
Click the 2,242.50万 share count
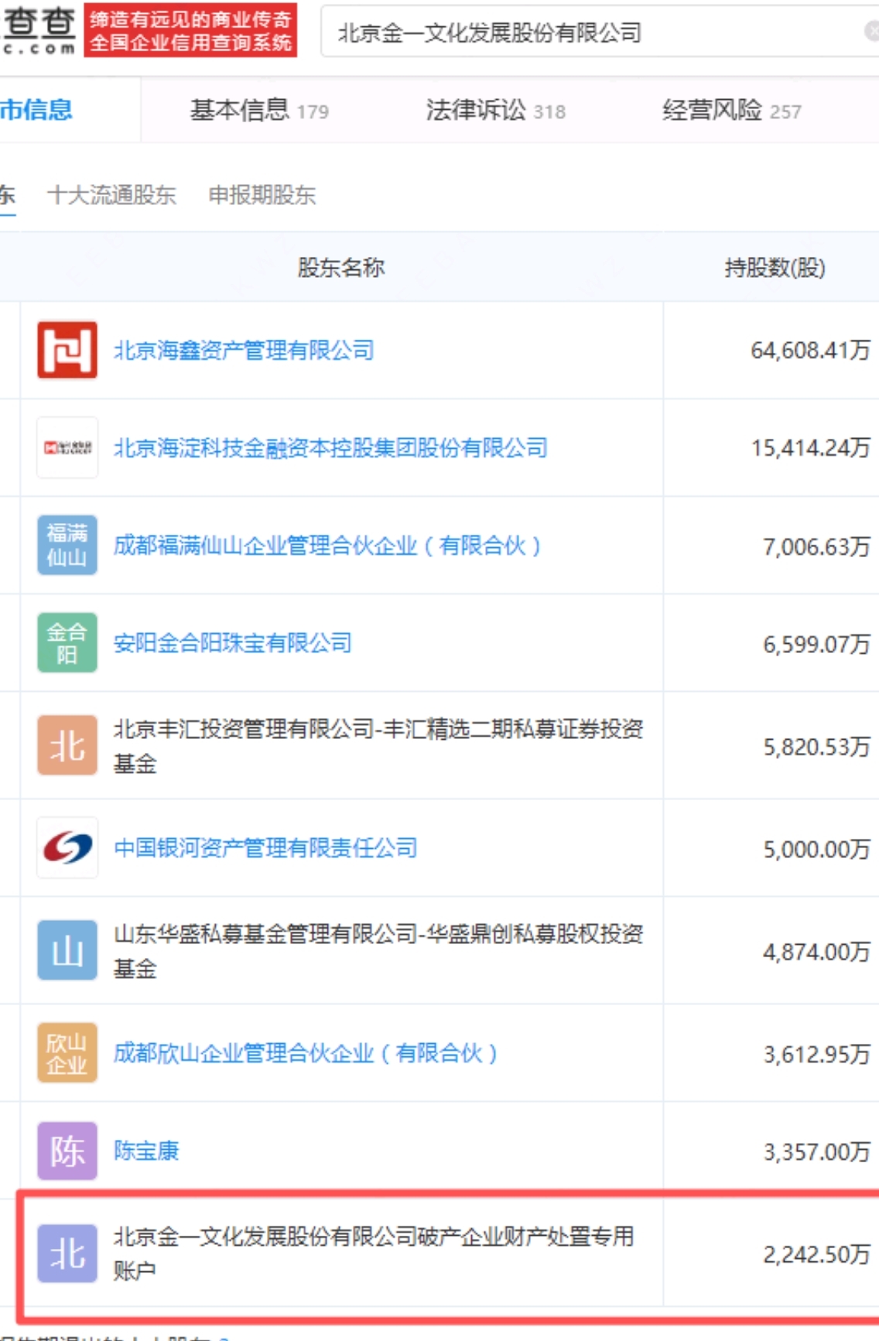[816, 1254]
